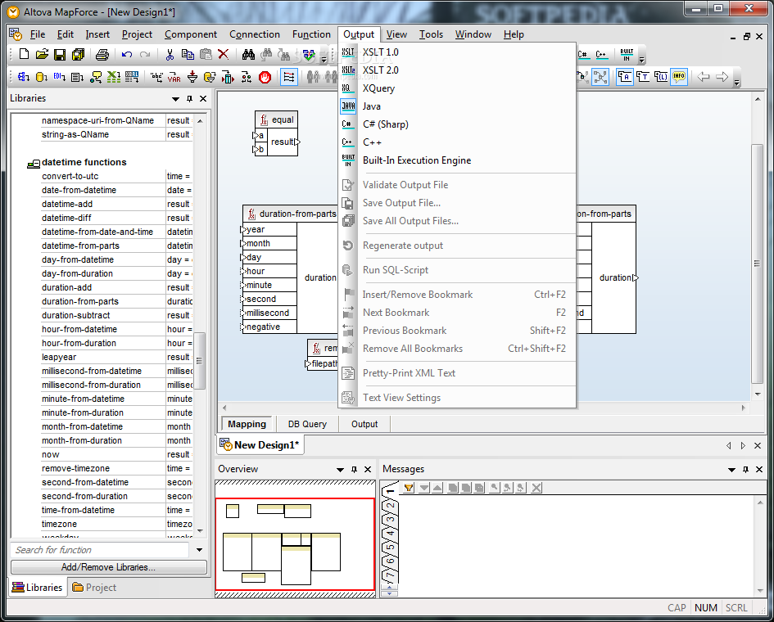Image resolution: width=774 pixels, height=622 pixels.
Task: Toggle Show Library in function header button
Action: pyautogui.click(x=661, y=77)
